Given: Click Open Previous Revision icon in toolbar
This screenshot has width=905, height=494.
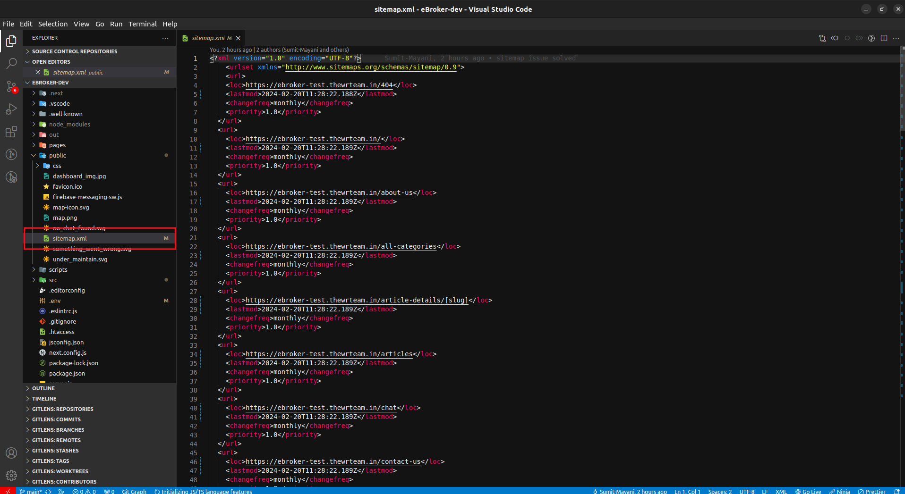Looking at the screenshot, I should pyautogui.click(x=835, y=38).
